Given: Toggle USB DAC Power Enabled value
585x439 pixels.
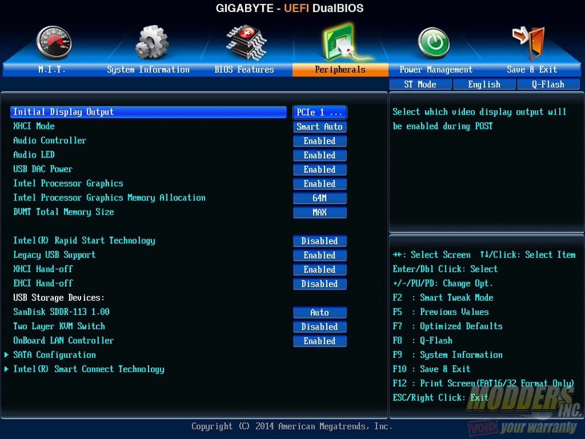Looking at the screenshot, I should point(320,170).
